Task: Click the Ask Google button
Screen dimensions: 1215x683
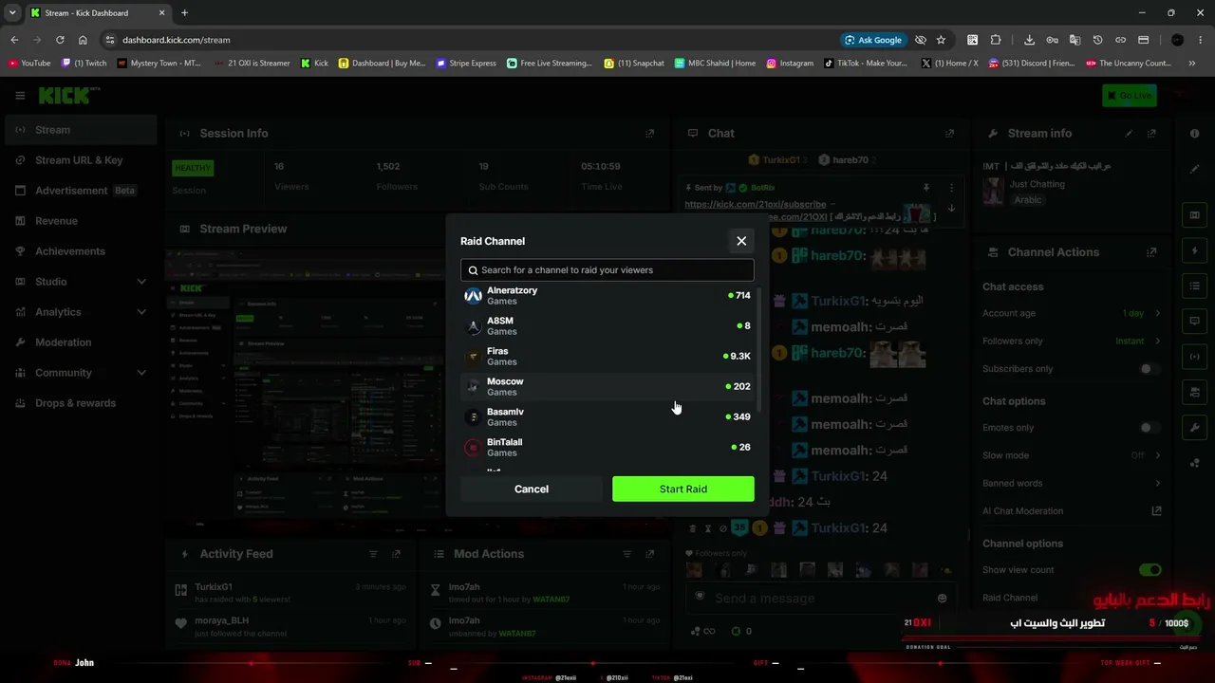Action: click(873, 40)
